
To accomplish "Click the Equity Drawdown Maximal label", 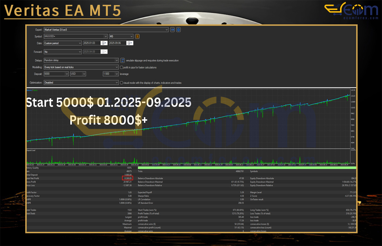I will 262,182.
